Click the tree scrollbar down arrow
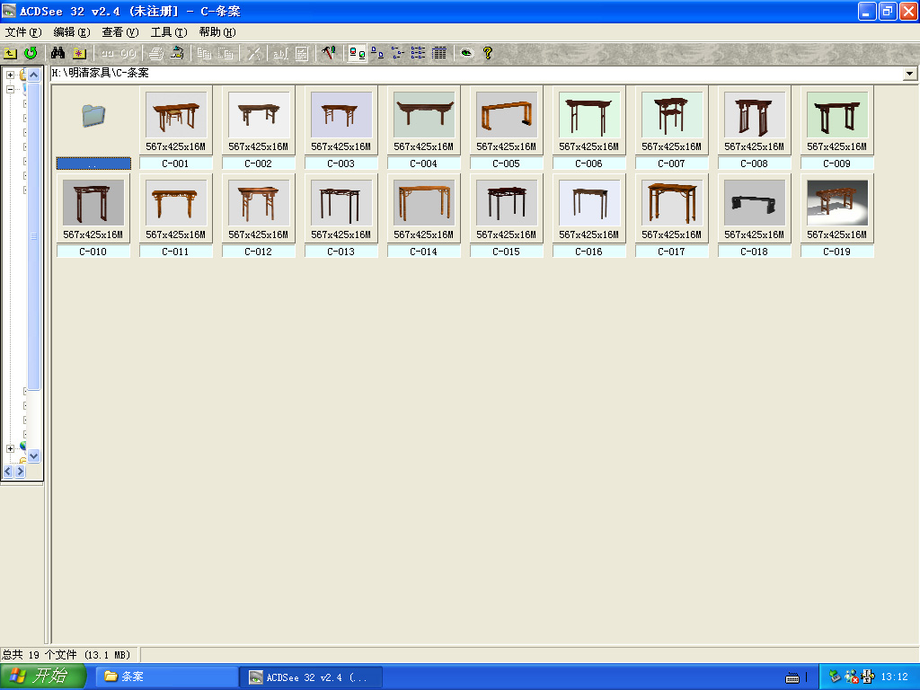 [33, 456]
